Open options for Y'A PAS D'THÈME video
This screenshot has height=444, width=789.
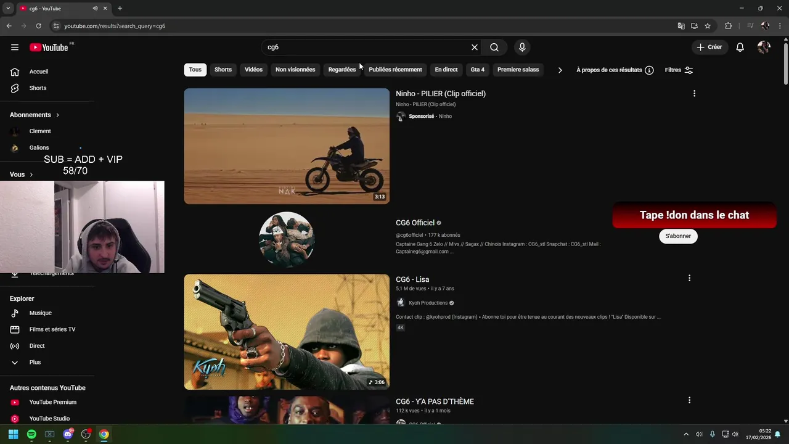coord(689,400)
